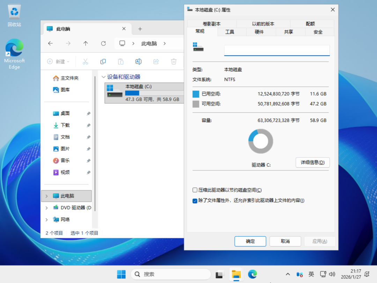Click the chevron after 此电脑 in address bar
Viewport: 377px width, 283px height.
pyautogui.click(x=165, y=44)
